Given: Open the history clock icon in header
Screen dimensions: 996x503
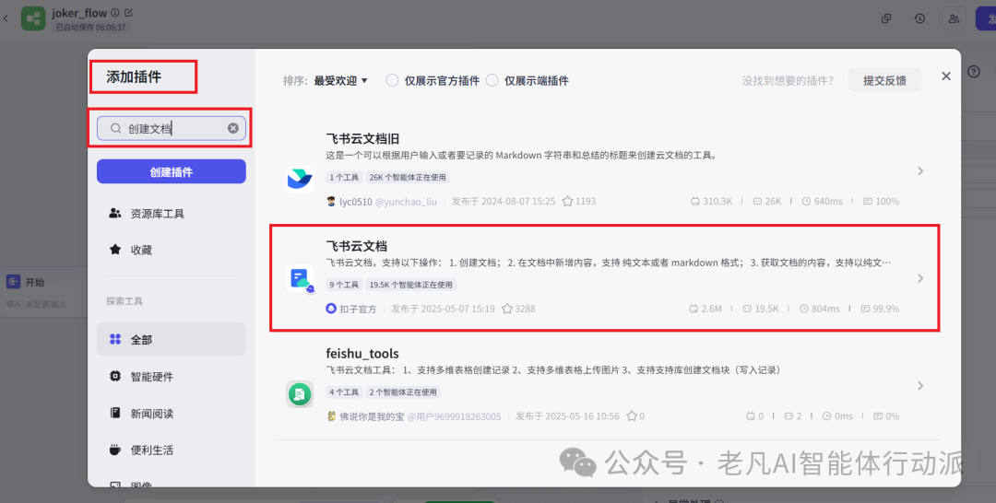Looking at the screenshot, I should (x=919, y=18).
